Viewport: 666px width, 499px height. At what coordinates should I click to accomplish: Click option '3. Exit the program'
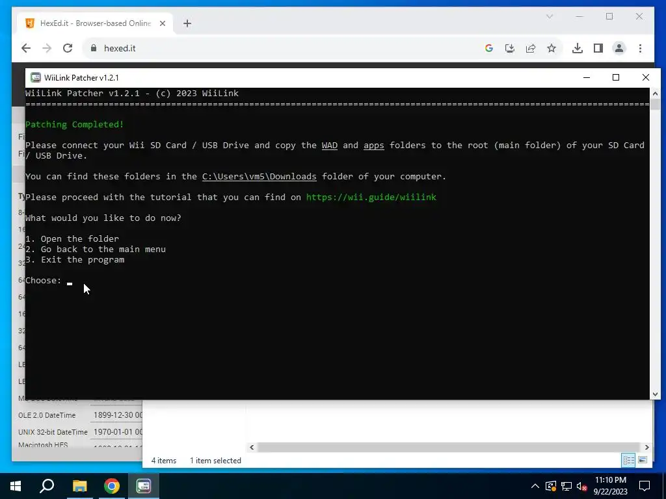tap(75, 260)
